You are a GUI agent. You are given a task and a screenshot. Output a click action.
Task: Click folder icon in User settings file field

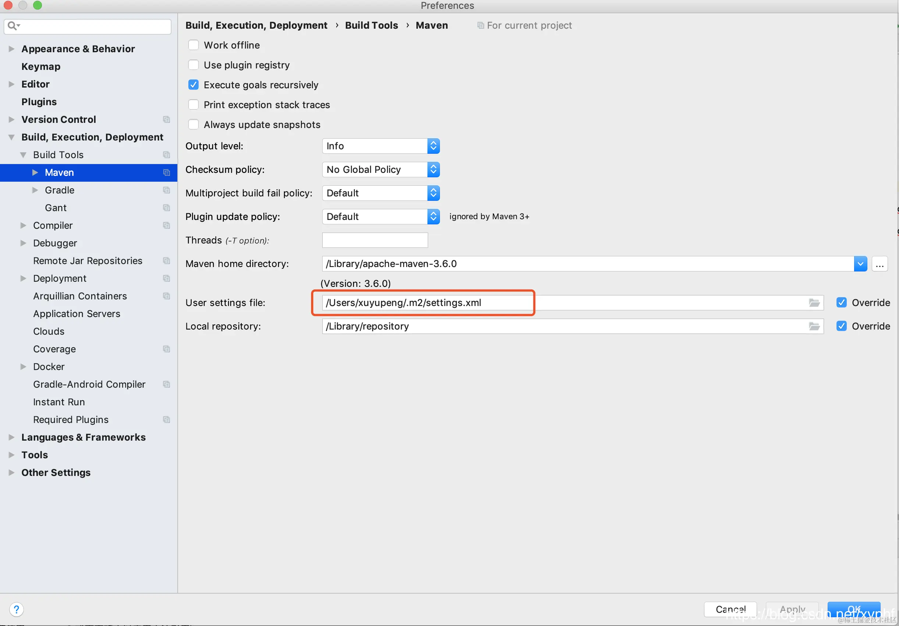[814, 303]
